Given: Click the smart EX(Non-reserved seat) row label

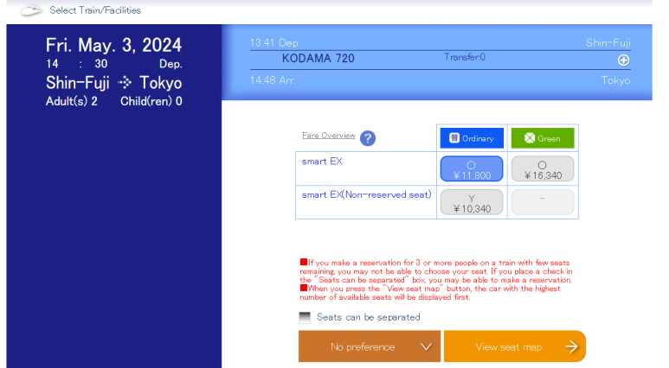Looking at the screenshot, I should (366, 194).
